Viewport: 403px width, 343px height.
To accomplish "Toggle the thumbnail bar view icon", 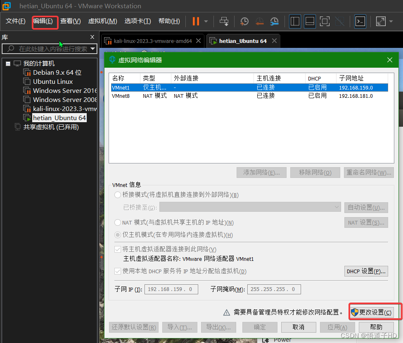I will click(310, 21).
